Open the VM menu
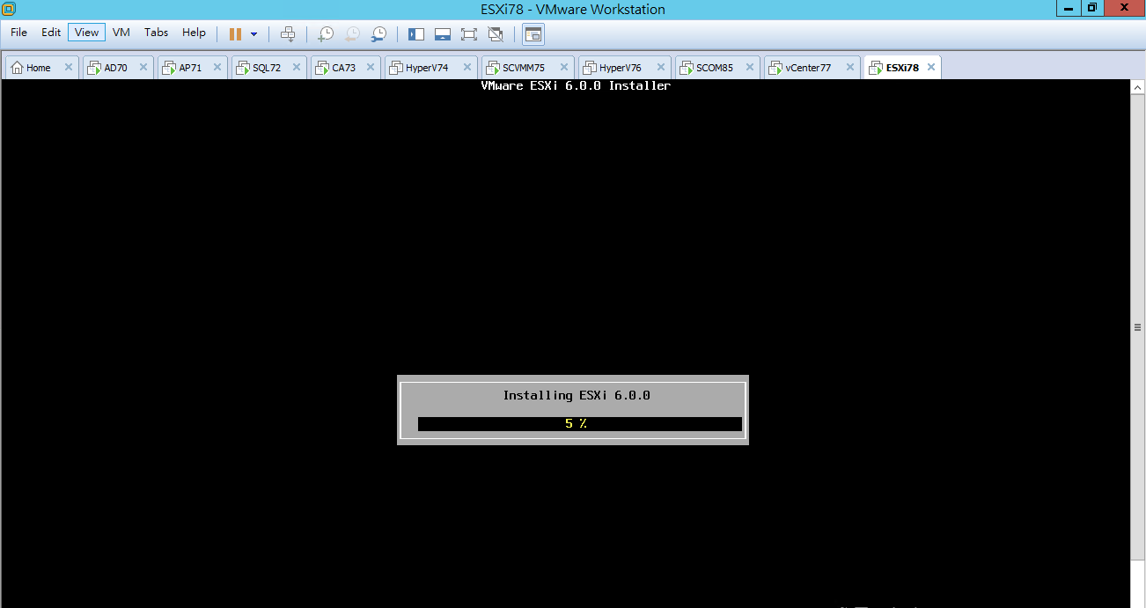Viewport: 1146px width, 608px height. [x=121, y=33]
